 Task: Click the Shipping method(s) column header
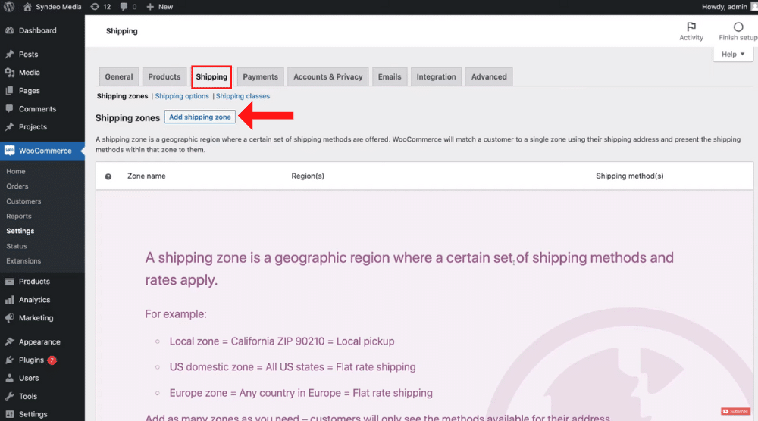[x=629, y=176]
